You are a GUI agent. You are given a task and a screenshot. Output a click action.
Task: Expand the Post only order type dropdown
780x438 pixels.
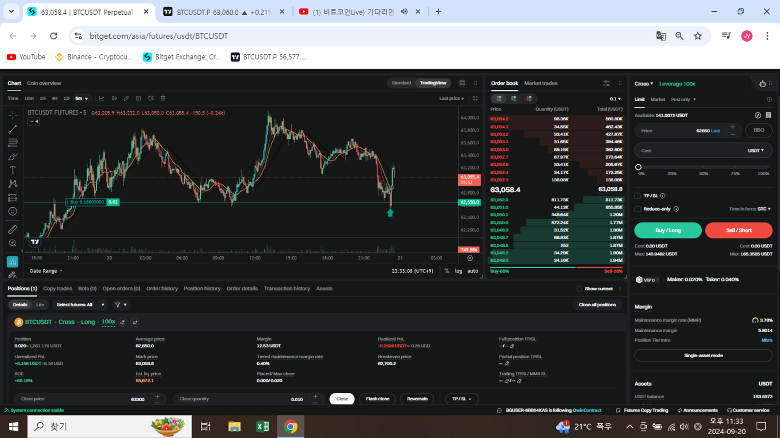point(683,99)
